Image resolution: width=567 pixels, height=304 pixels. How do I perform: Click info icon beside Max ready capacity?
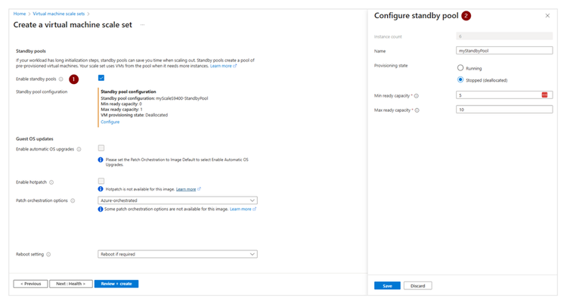[x=417, y=110]
